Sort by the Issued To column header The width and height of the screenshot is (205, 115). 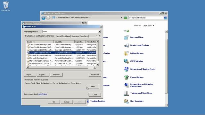coord(40,42)
